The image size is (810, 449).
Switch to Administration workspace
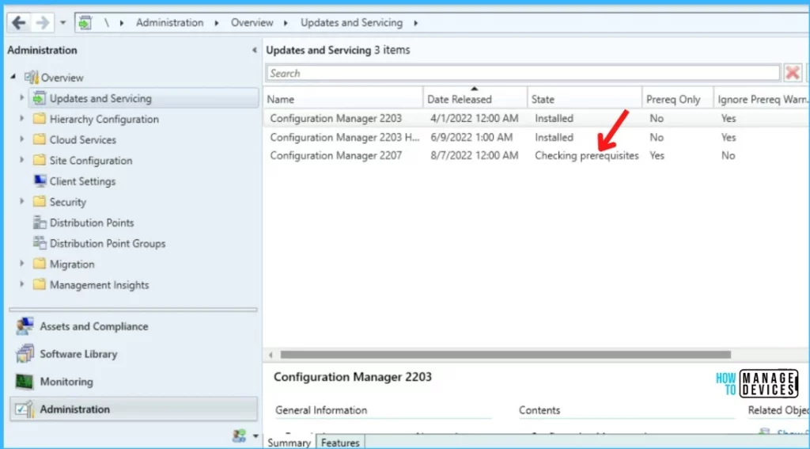click(x=133, y=409)
